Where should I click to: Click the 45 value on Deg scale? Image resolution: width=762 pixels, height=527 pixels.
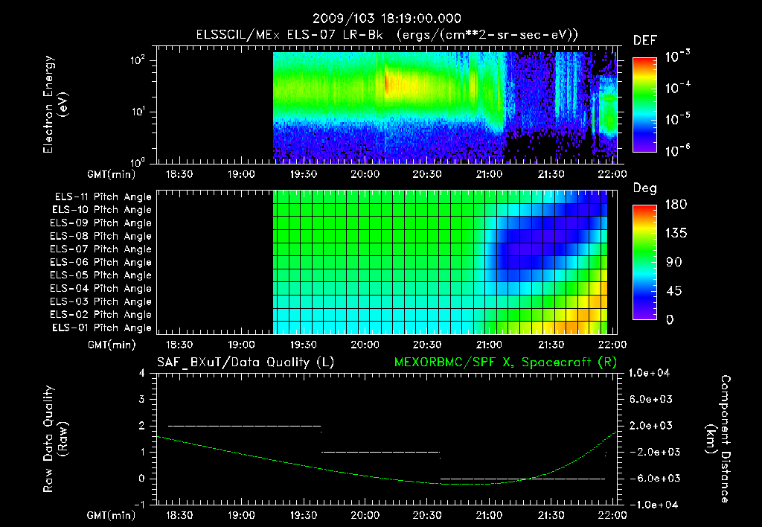pyautogui.click(x=674, y=291)
